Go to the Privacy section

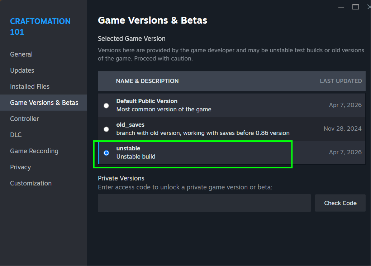[x=20, y=167]
